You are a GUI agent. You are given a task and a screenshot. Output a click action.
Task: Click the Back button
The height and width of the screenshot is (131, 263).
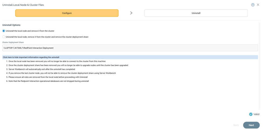[x=236, y=125]
